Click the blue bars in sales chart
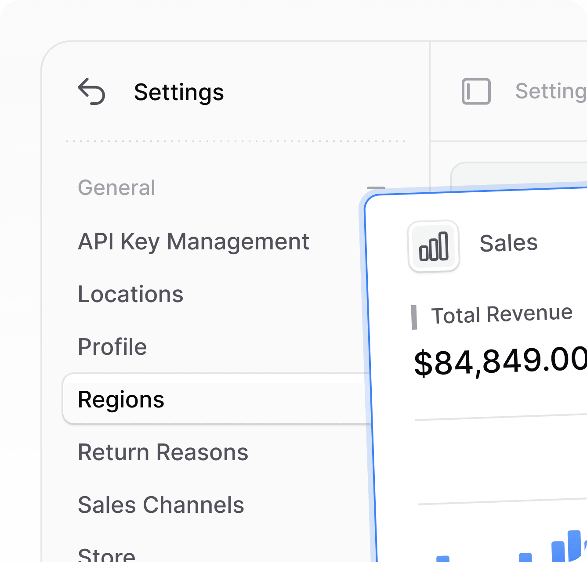 [x=567, y=547]
